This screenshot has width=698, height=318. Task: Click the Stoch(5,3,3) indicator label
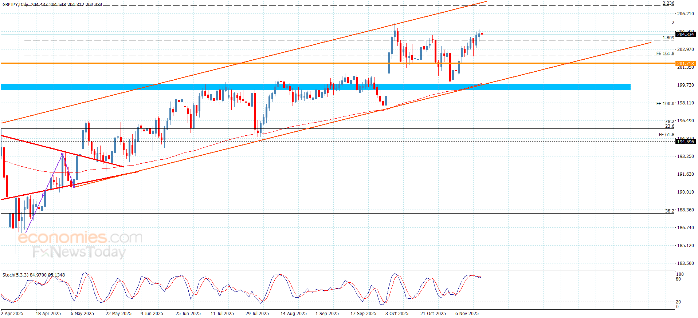pos(15,275)
